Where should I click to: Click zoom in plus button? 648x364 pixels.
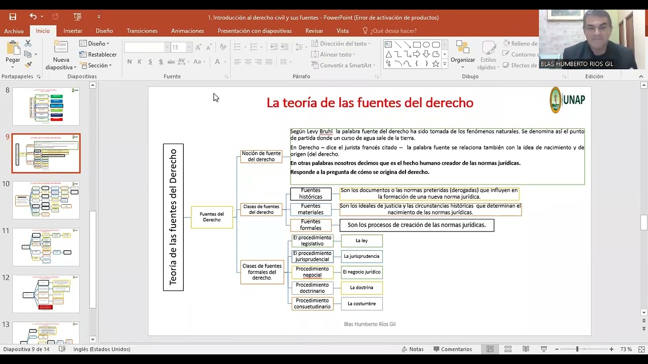[x=611, y=349]
